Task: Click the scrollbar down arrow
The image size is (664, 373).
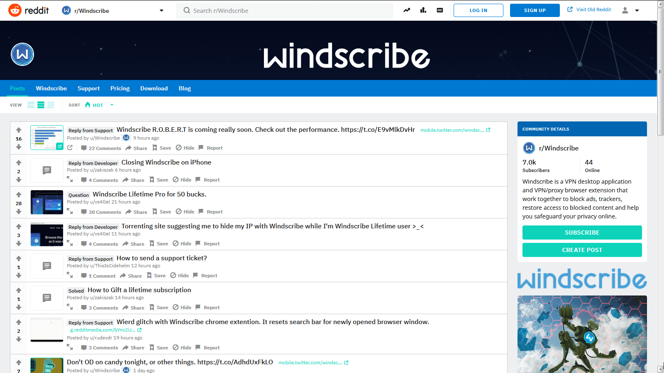Action: pyautogui.click(x=661, y=369)
